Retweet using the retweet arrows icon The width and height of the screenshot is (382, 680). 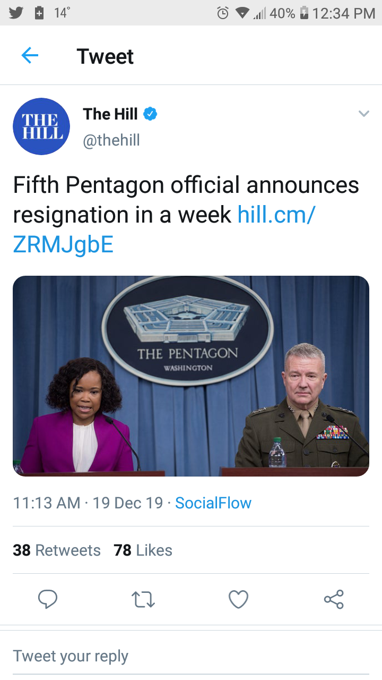143,599
